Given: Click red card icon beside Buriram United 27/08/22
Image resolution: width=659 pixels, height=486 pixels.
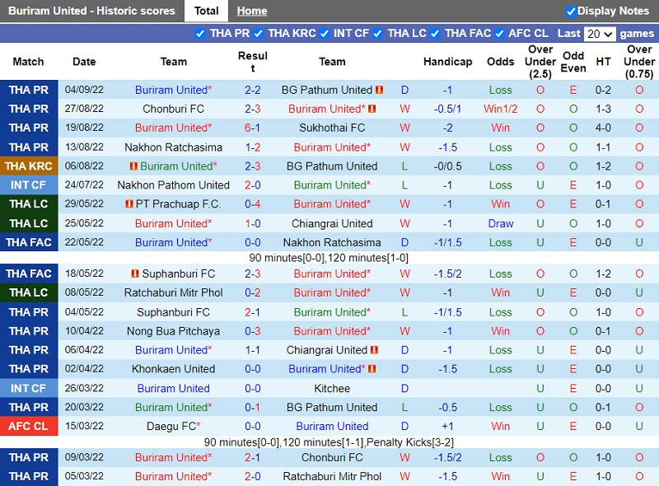Looking at the screenshot, I should pos(372,109).
